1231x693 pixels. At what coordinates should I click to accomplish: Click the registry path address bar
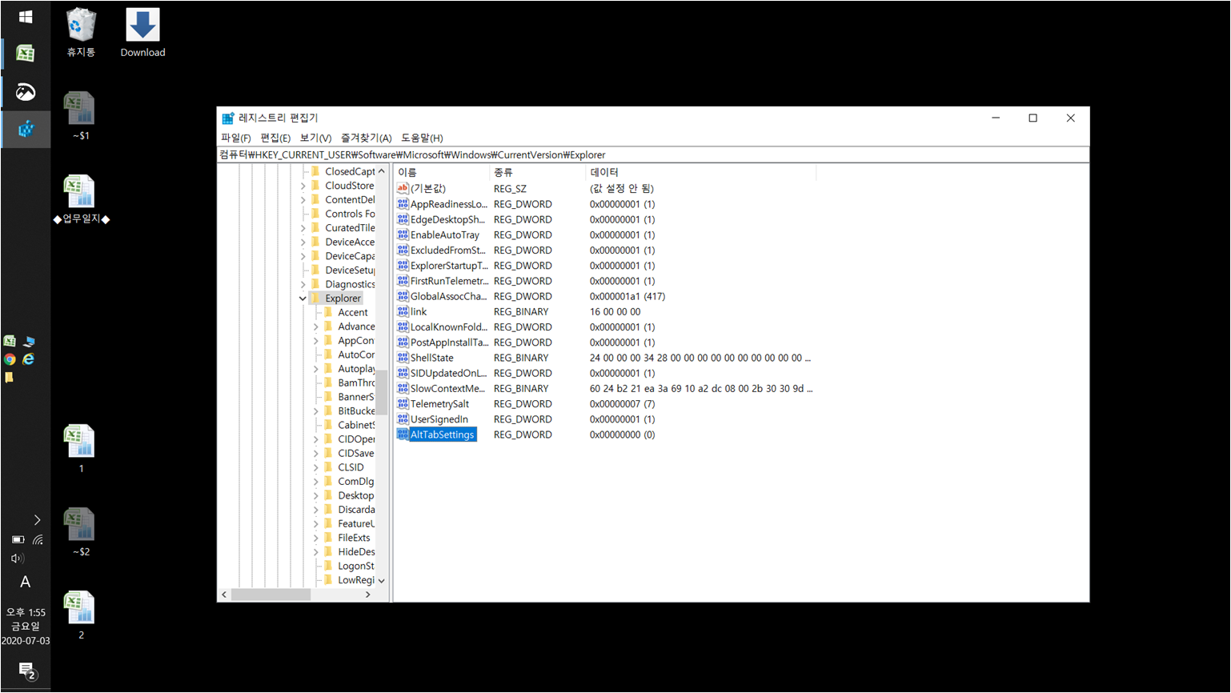653,154
